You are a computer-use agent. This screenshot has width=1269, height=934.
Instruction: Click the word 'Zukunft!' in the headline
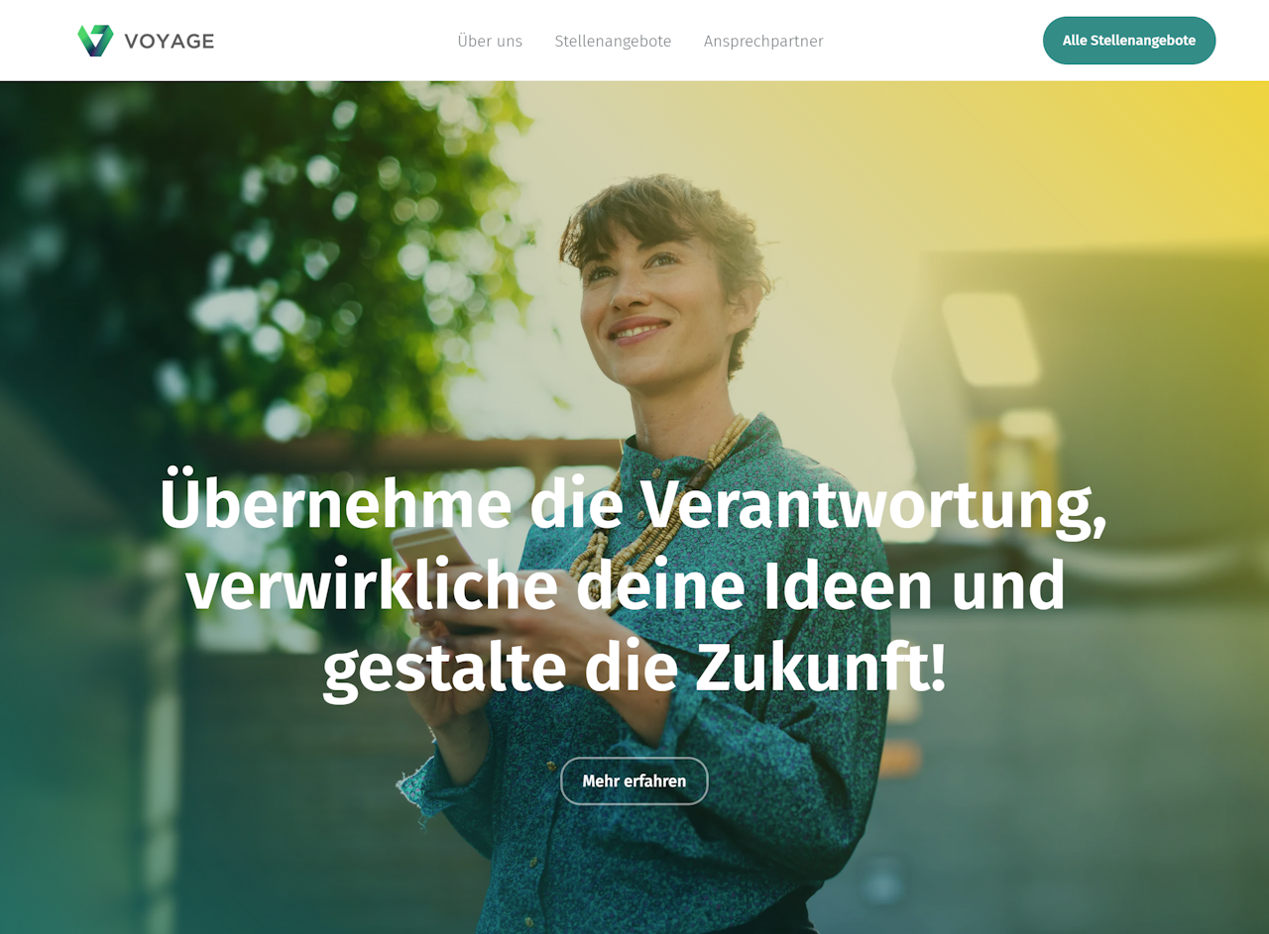pyautogui.click(x=821, y=666)
